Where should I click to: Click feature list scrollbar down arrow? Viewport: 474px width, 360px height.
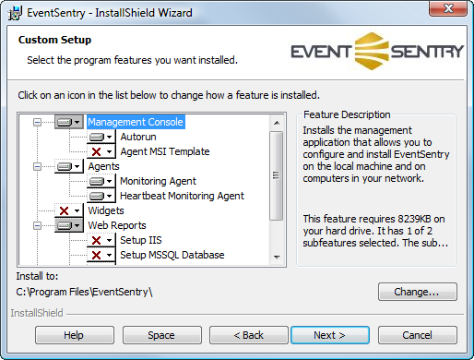[277, 258]
